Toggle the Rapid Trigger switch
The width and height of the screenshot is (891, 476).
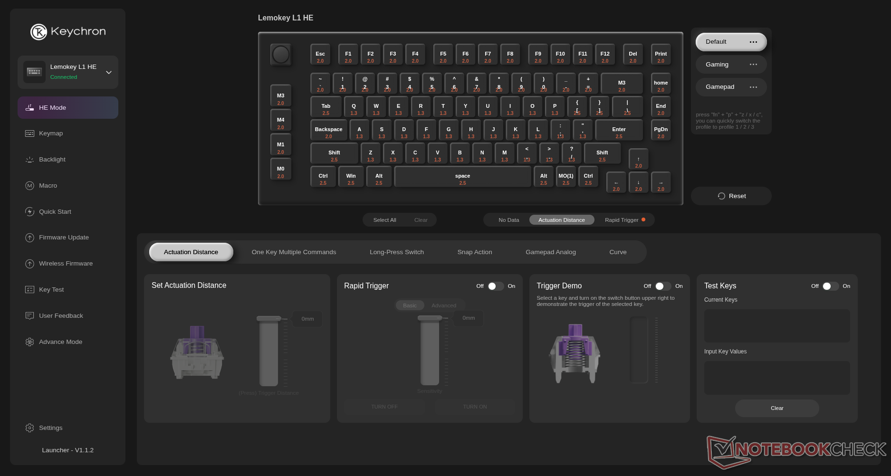496,286
